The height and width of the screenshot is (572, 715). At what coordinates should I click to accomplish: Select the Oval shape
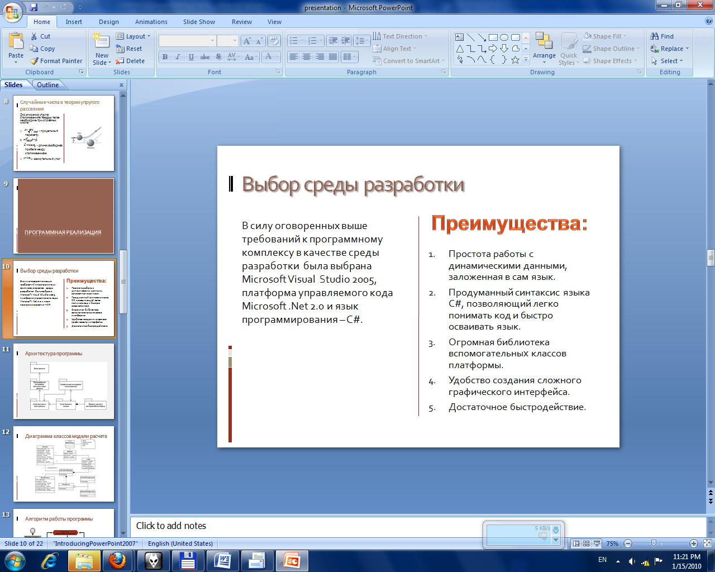tap(504, 37)
